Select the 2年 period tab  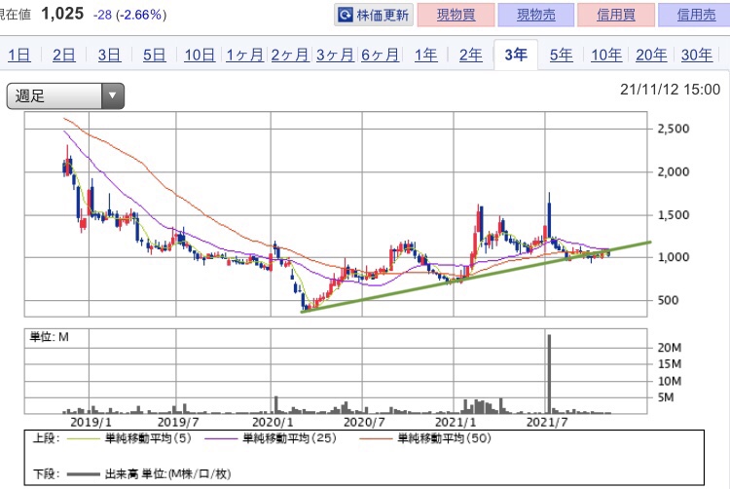(471, 55)
